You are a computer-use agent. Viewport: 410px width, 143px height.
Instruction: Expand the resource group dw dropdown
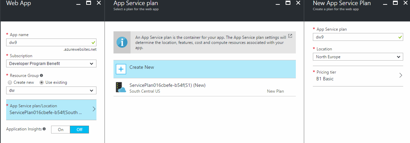tap(51, 90)
